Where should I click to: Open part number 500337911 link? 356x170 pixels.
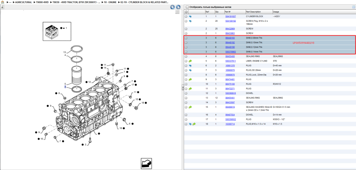(x=230, y=61)
